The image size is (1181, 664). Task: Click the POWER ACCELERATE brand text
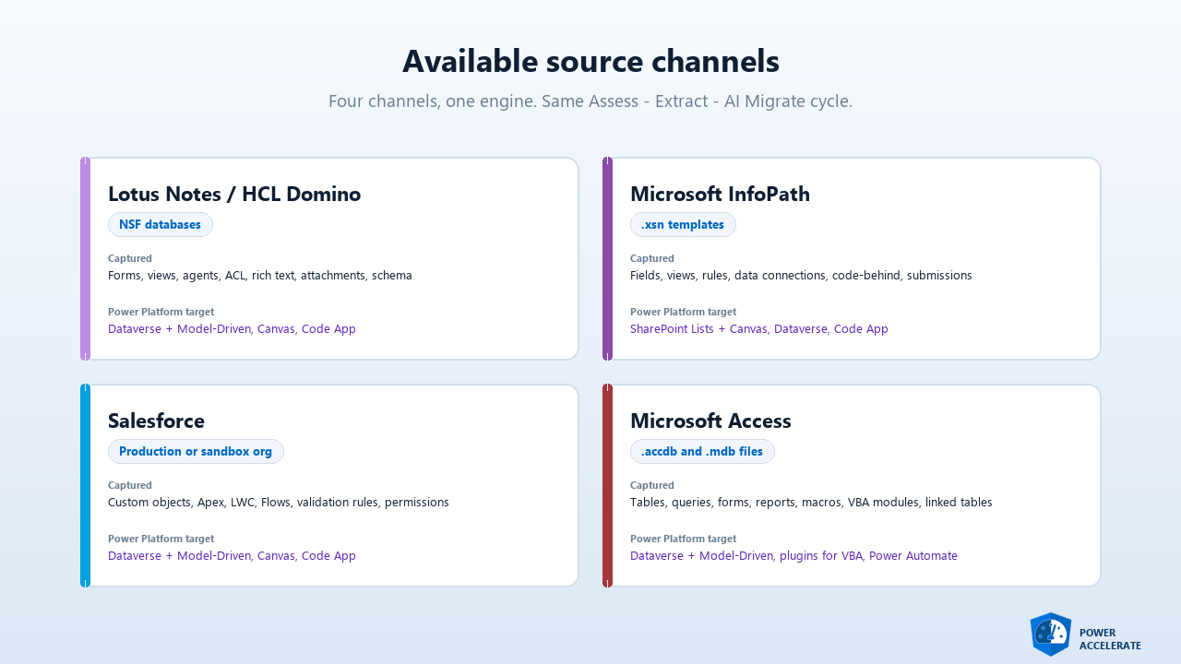[x=1110, y=639]
